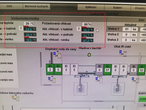This screenshot has width=146, height=110.
Task: Select the green carrier box ID 57
Action: coord(107,70)
